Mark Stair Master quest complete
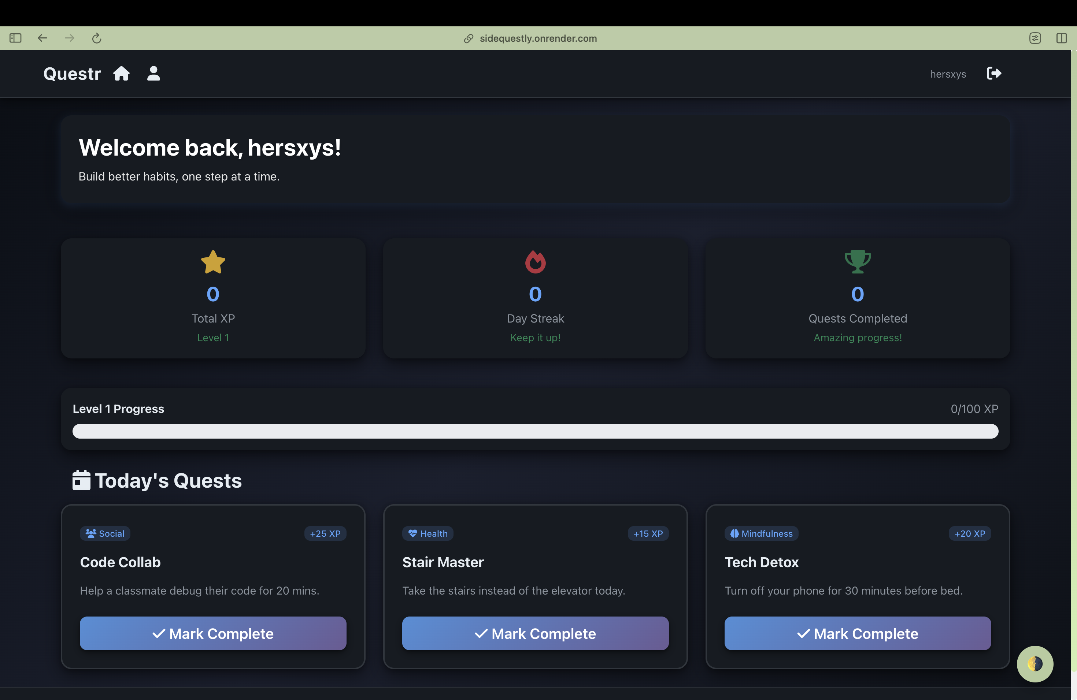The width and height of the screenshot is (1077, 700). (x=535, y=633)
